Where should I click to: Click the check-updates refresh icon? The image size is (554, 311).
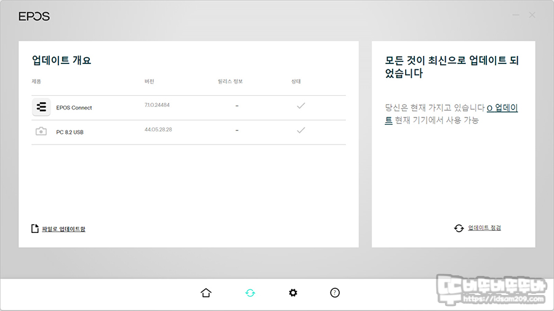pos(459,228)
